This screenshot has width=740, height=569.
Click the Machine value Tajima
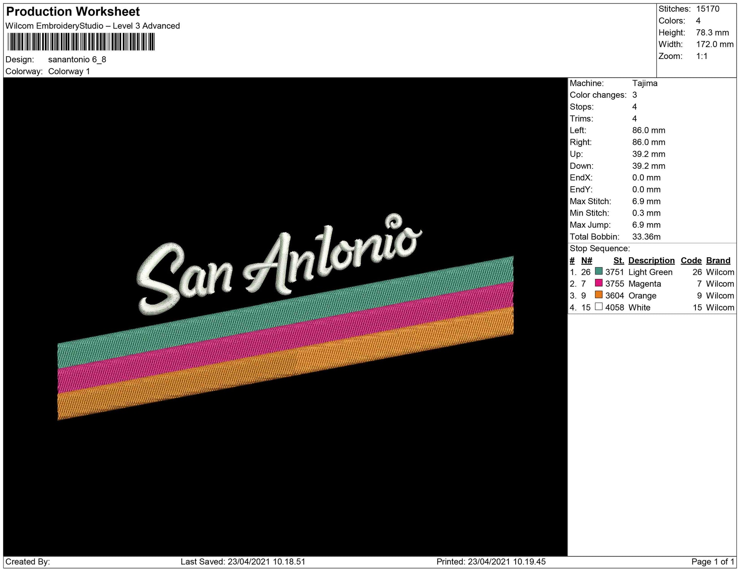tap(645, 83)
